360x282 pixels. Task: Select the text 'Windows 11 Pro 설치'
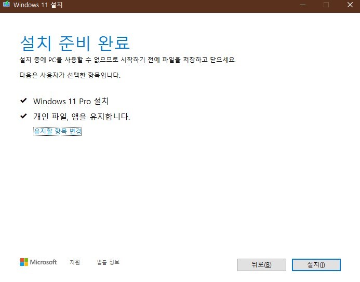(71, 101)
